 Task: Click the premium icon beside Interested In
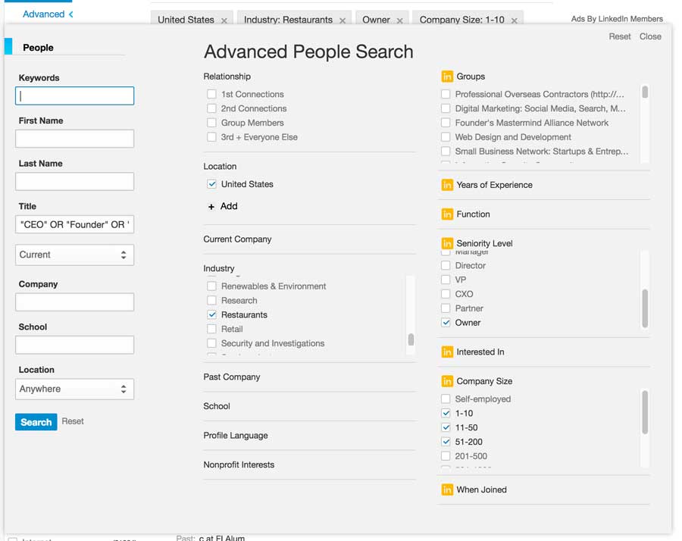pyautogui.click(x=446, y=352)
